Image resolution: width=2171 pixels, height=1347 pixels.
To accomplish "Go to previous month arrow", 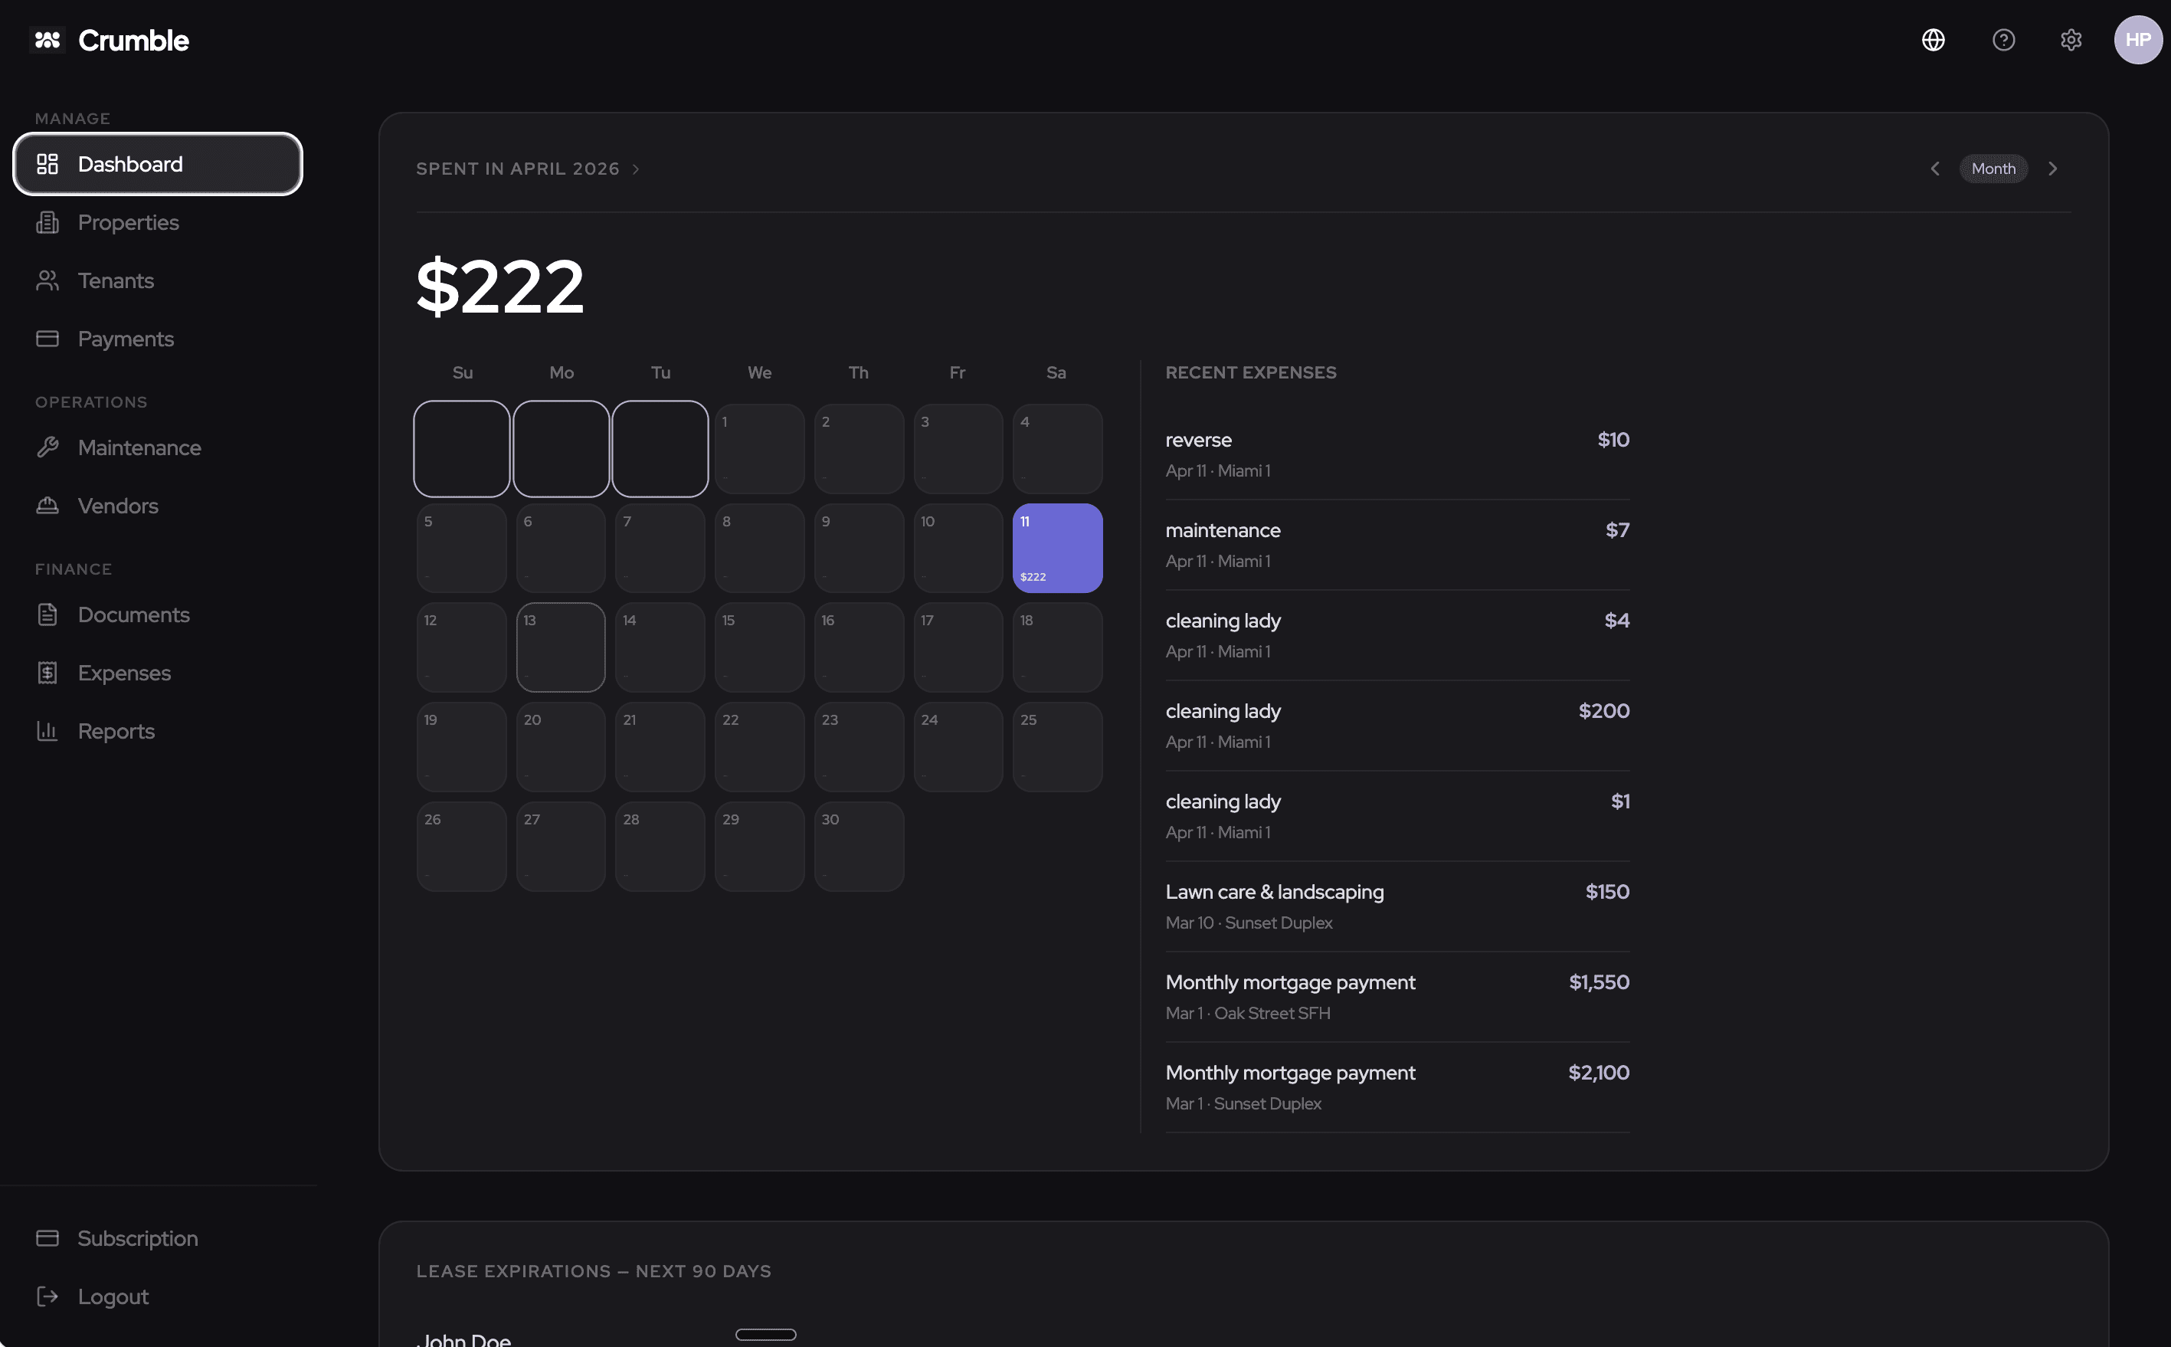I will point(1934,169).
